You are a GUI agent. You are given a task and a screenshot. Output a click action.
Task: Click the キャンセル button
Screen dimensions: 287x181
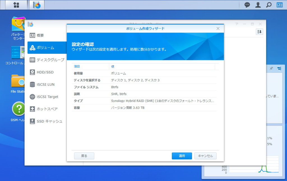coord(205,156)
